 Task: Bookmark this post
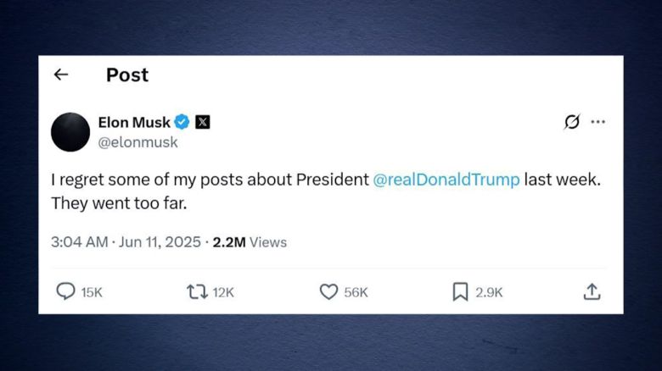[x=460, y=291]
